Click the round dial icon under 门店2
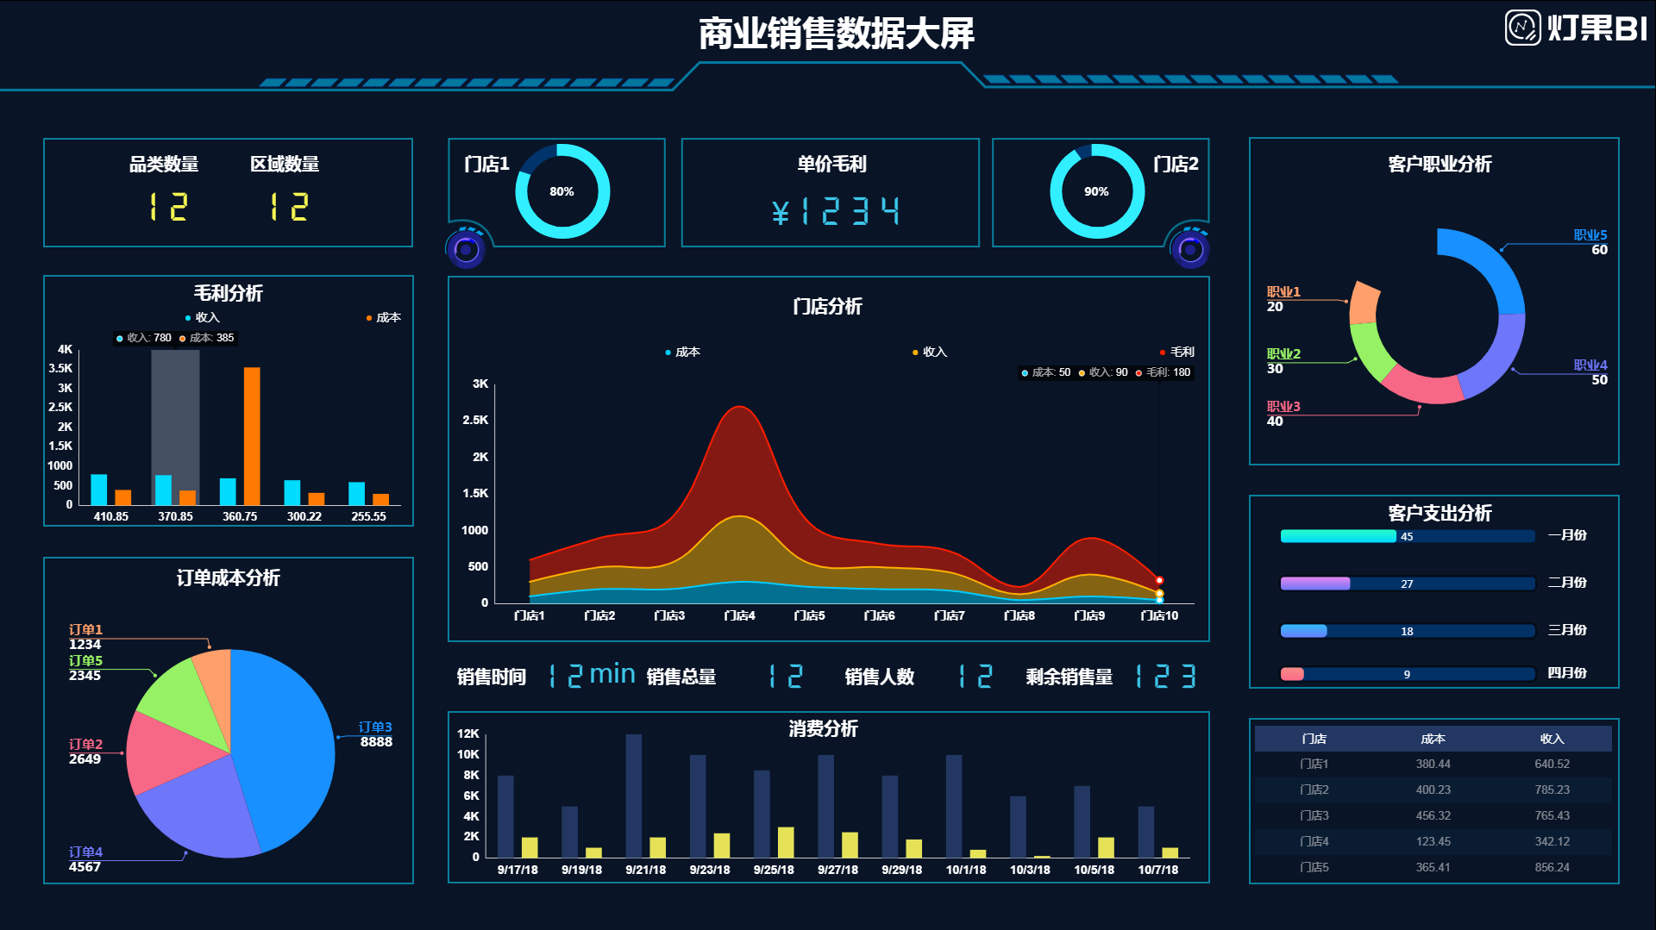The image size is (1656, 930). (1190, 250)
